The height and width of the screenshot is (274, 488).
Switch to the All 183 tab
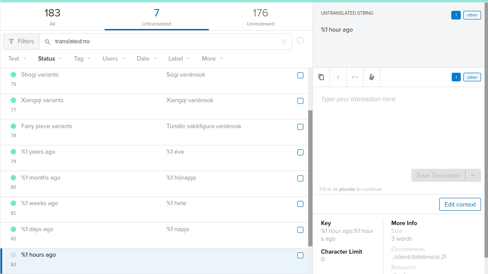point(52,16)
